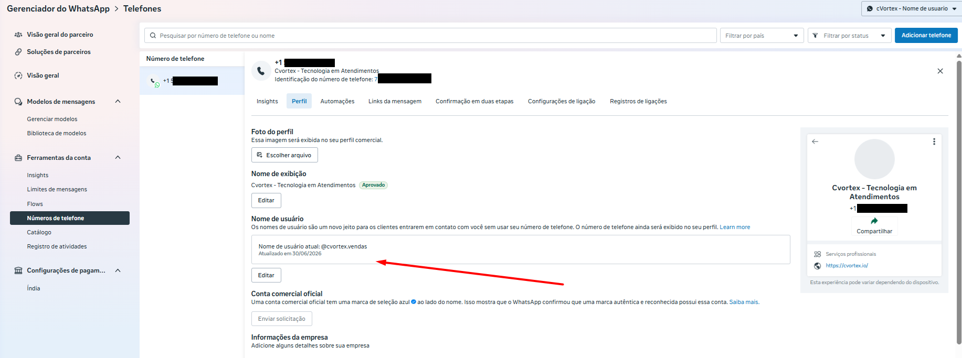962x358 pixels.
Task: Switch to Links da mensagem tab
Action: 395,101
